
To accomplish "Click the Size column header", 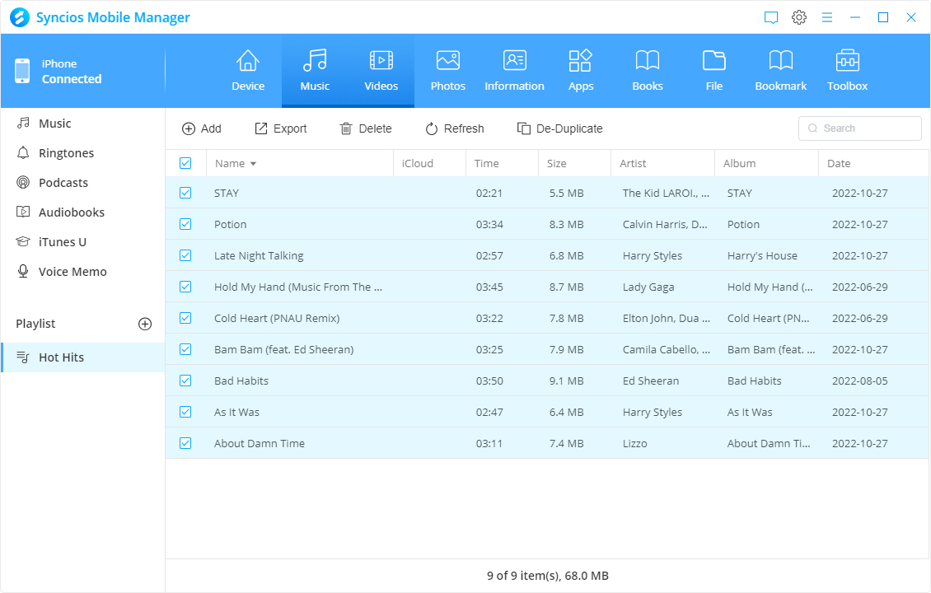I will (574, 163).
